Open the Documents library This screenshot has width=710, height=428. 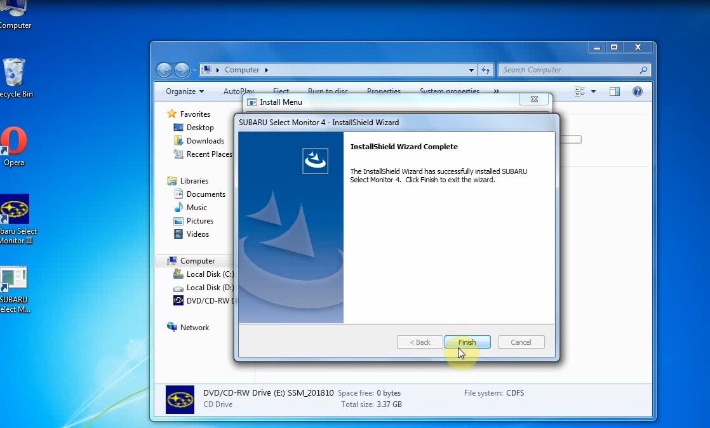(x=206, y=194)
